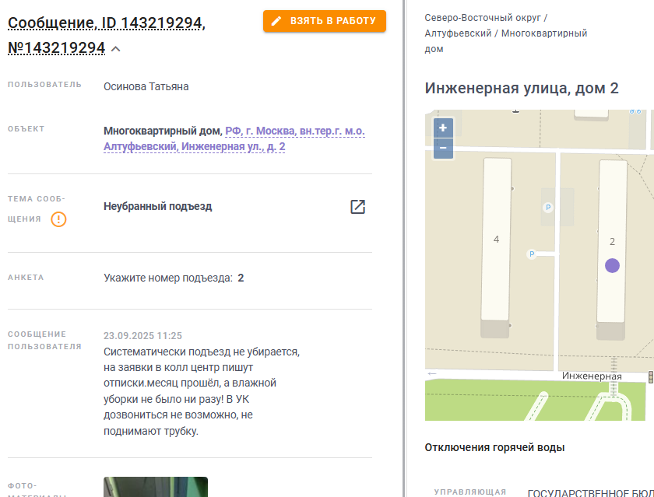This screenshot has height=497, width=654.
Task: Open the attached photo thumbnail
Action: coord(156,487)
